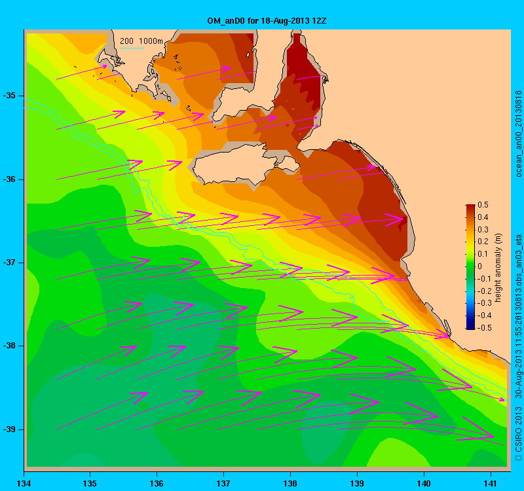
Task: Click the -36 latitude axis label
Action: coord(9,179)
